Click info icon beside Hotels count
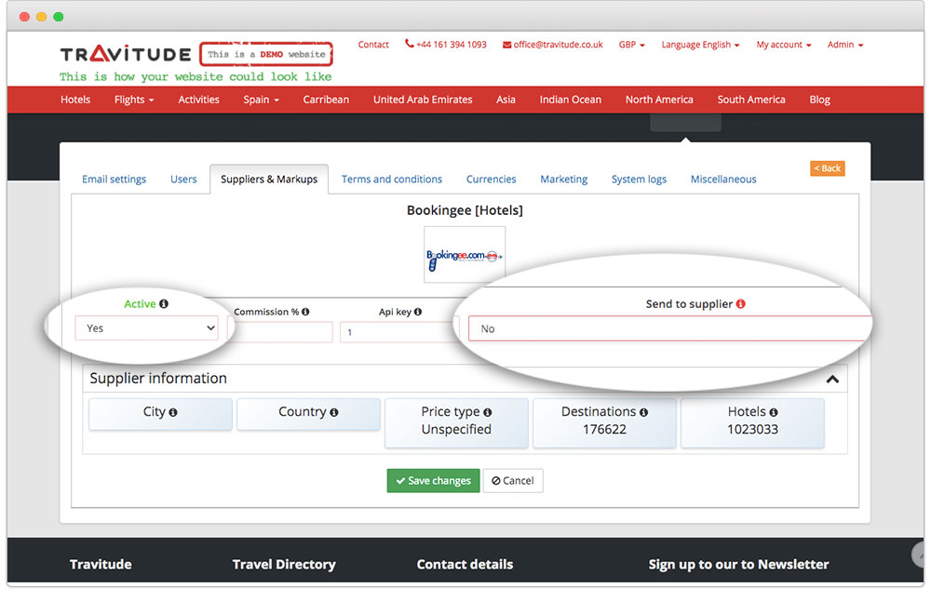The width and height of the screenshot is (931, 601). 774,412
